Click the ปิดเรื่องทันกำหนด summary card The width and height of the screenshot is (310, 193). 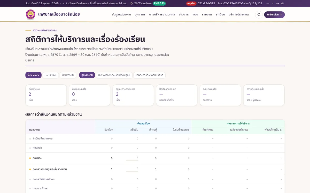[177, 95]
